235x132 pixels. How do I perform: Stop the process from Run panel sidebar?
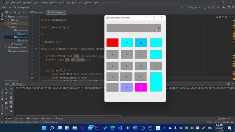click(6, 99)
